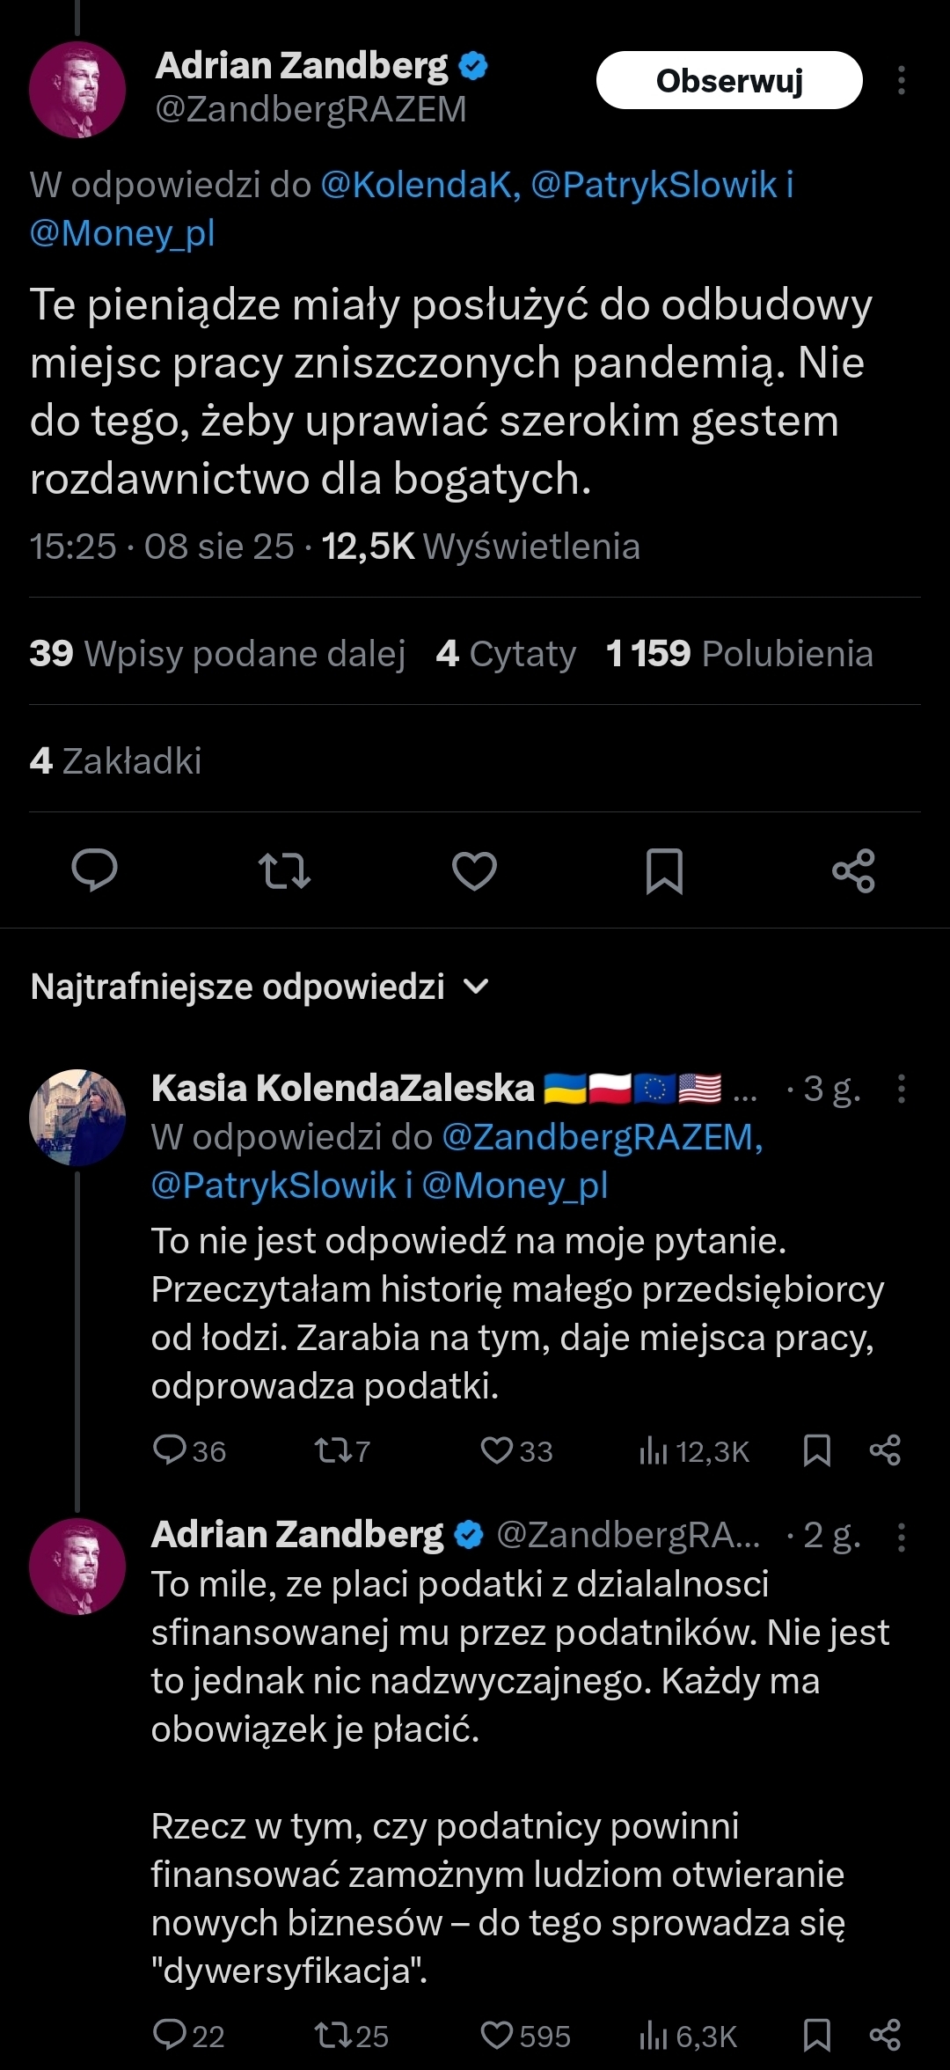Reply to Kasia KolendaZaleska's comment
This screenshot has height=2070, width=950.
pos(169,1450)
